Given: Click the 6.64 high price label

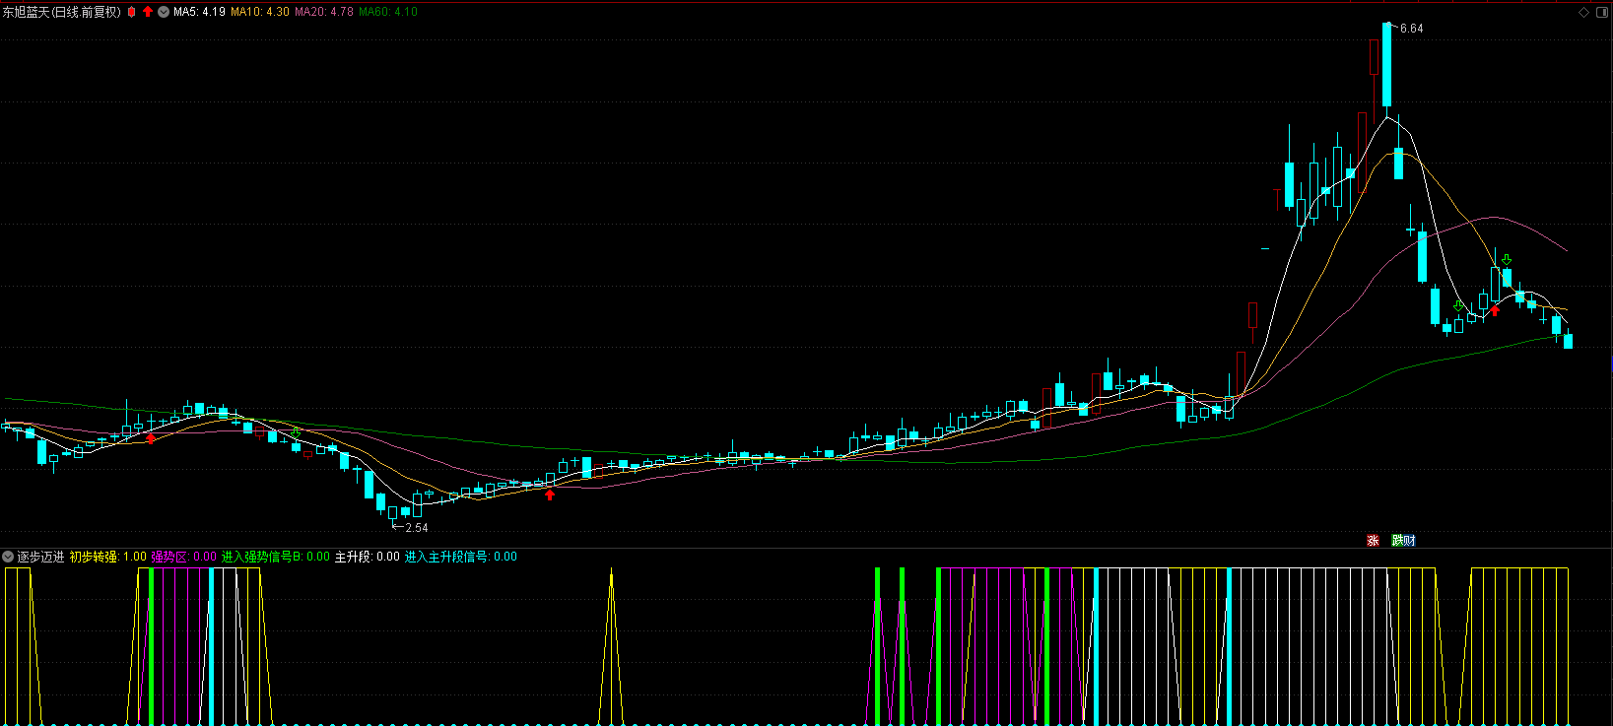Looking at the screenshot, I should click(1411, 29).
